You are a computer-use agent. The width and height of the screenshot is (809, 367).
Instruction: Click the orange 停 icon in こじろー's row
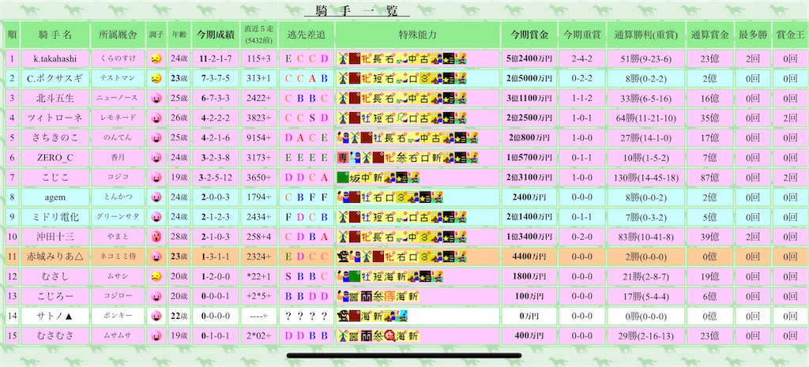tap(389, 296)
